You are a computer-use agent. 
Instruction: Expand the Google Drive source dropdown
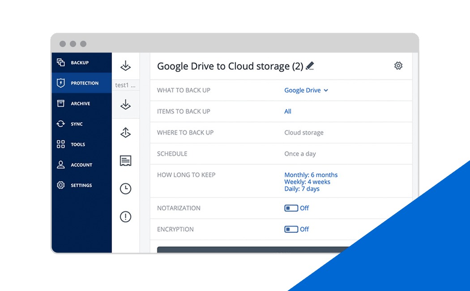click(x=306, y=90)
